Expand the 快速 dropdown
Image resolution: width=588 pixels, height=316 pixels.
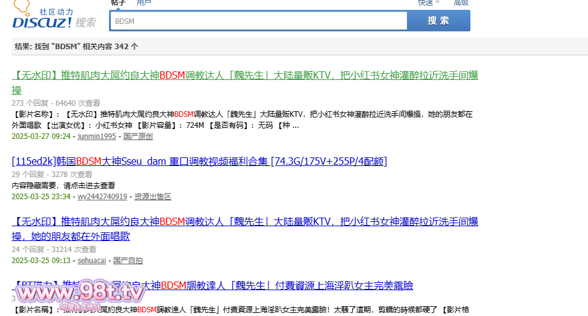point(428,2)
